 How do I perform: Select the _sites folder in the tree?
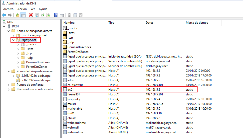point(30,49)
